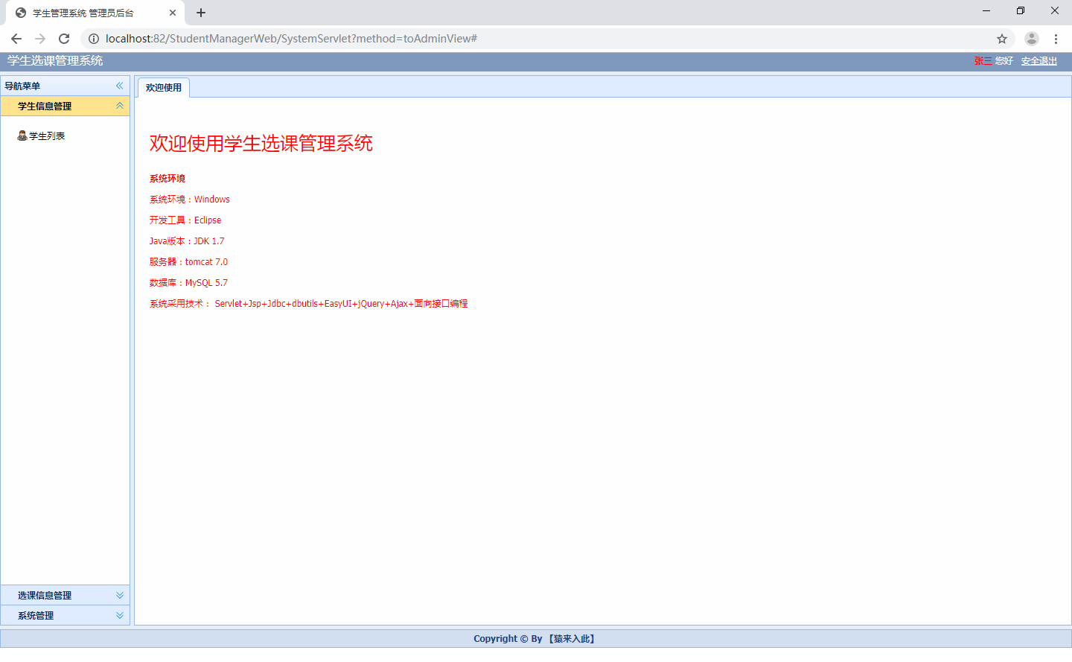
Task: Expand the 系统管理 accordion section
Action: (119, 615)
